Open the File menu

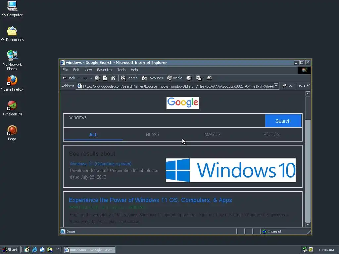[65, 70]
